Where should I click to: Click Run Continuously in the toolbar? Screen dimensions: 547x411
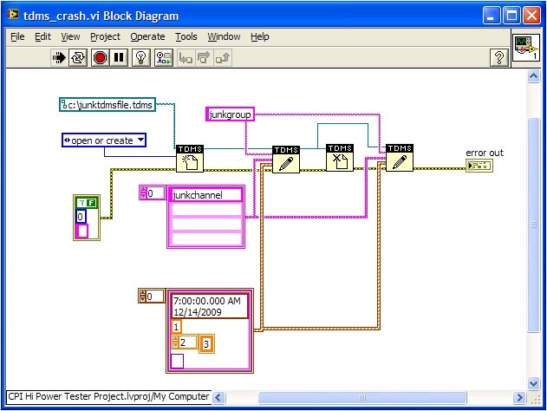80,57
